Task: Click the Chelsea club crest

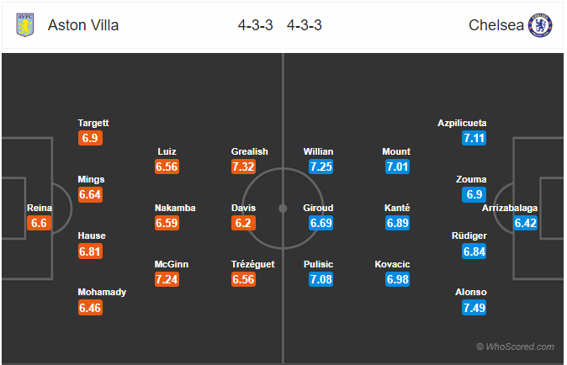Action: point(540,25)
